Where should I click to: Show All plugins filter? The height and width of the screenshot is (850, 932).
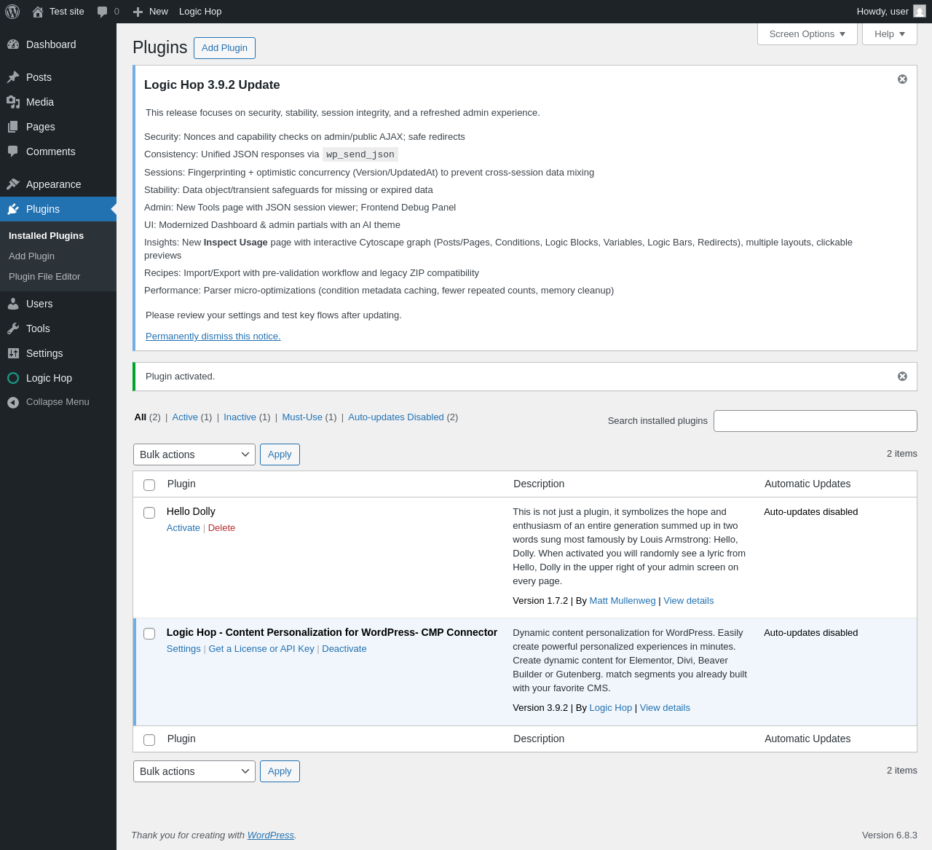141,417
